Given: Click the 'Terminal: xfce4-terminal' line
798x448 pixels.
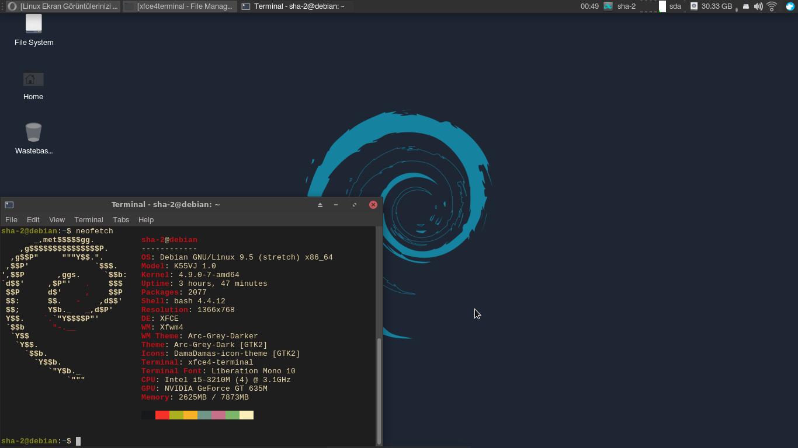Looking at the screenshot, I should pyautogui.click(x=197, y=362).
